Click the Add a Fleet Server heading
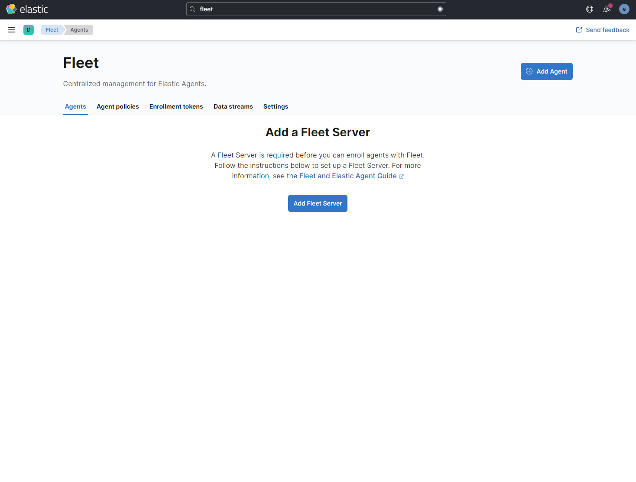This screenshot has height=482, width=636. click(318, 132)
